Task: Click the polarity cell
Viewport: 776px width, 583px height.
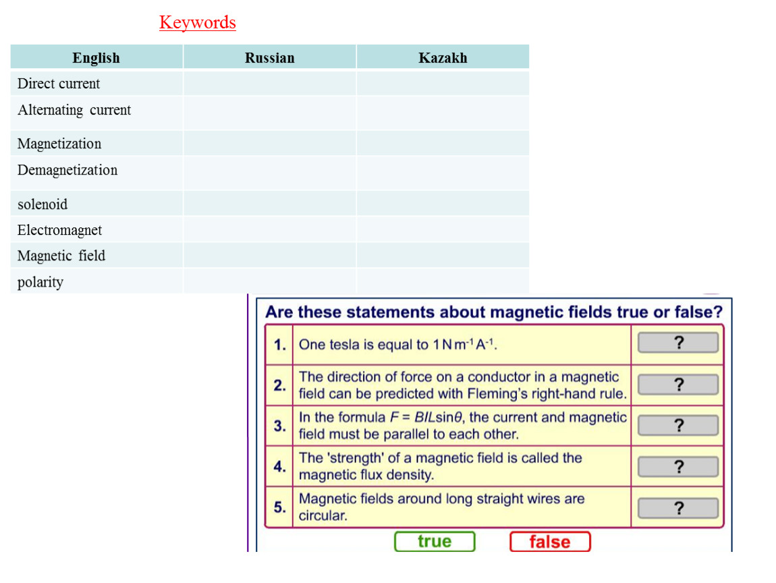Action: [x=96, y=281]
